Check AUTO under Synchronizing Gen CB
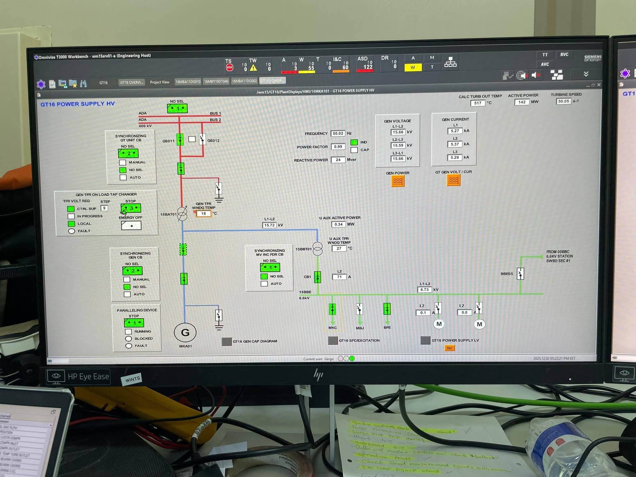This screenshot has width=636, height=477. coord(127,294)
